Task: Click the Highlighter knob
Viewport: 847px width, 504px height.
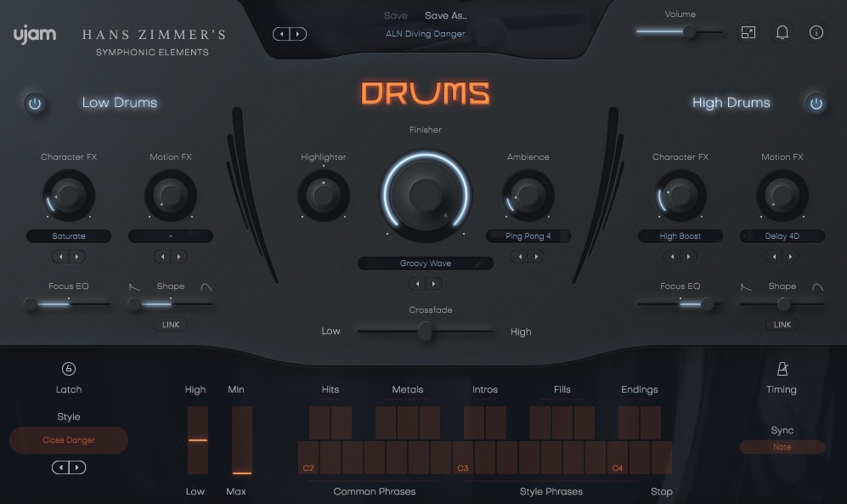Action: pos(324,195)
